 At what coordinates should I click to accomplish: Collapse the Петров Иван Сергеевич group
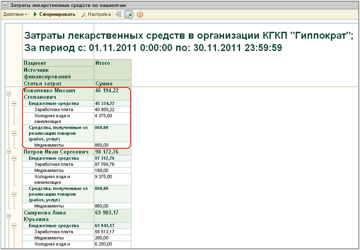(8, 152)
